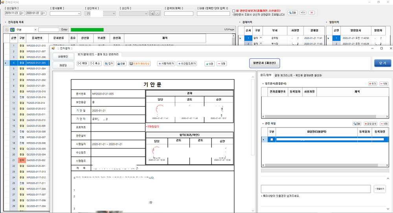Send mail via 관계자 메일발송 button
This screenshot has height=213, width=393.
click(x=140, y=63)
